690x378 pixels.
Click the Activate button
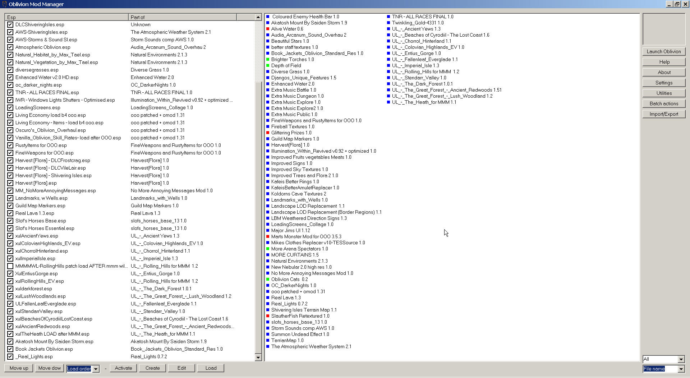click(123, 368)
